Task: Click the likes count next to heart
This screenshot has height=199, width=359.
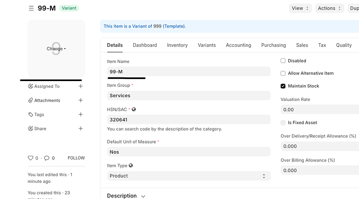Action: pyautogui.click(x=36, y=158)
